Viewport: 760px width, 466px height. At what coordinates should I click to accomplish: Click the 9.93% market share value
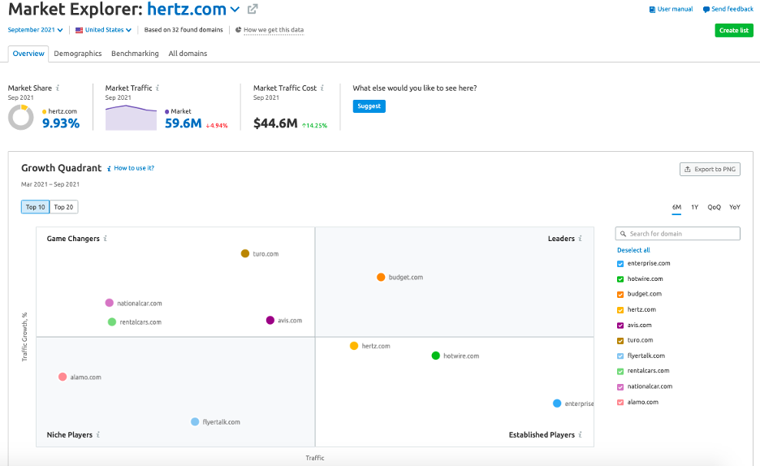click(x=61, y=123)
